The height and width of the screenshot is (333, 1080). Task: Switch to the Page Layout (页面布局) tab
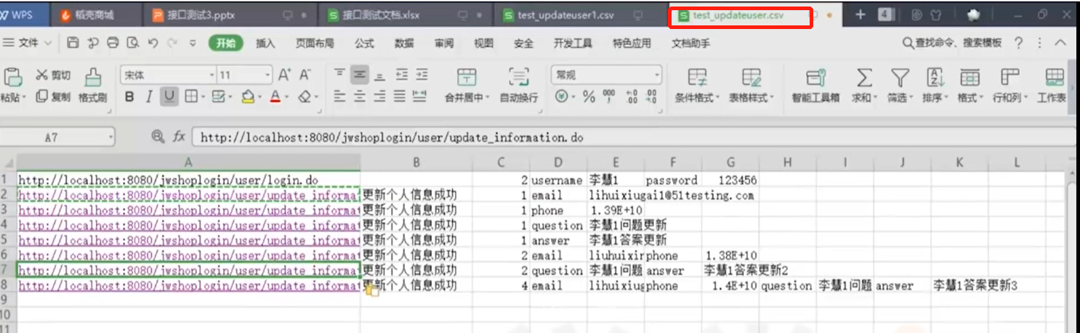coord(315,44)
